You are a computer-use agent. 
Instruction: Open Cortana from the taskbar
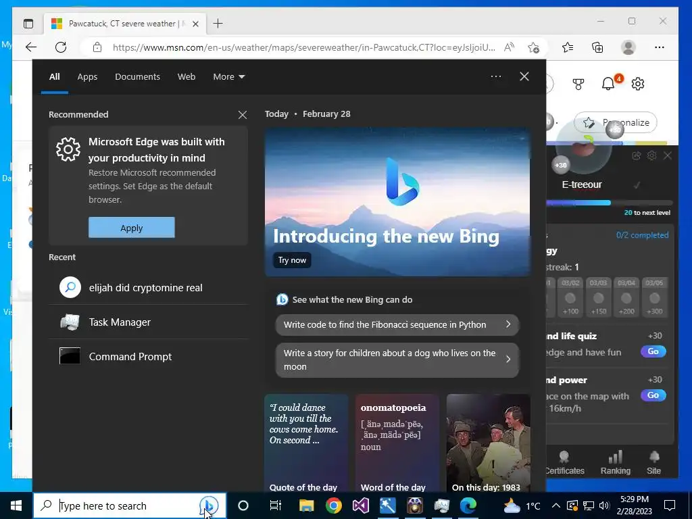(x=243, y=505)
